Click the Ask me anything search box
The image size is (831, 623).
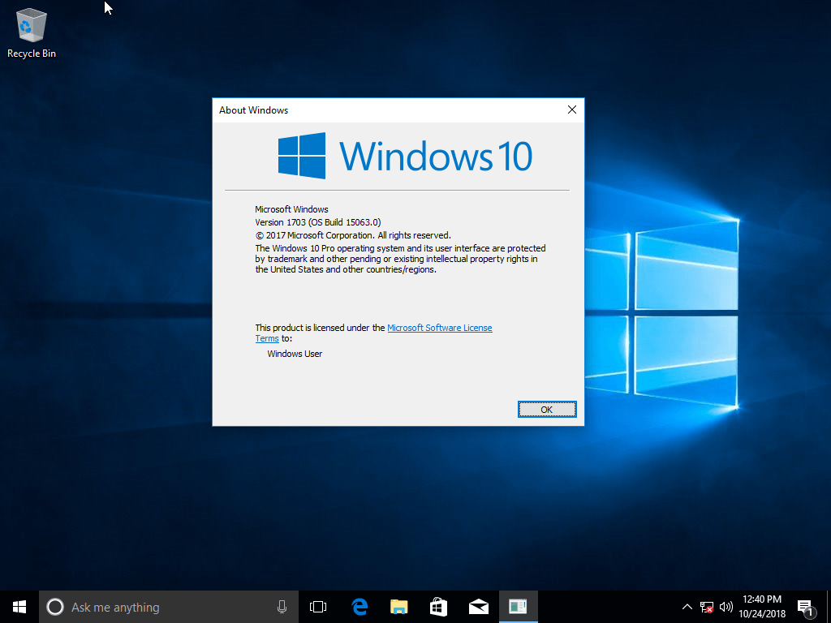point(169,607)
